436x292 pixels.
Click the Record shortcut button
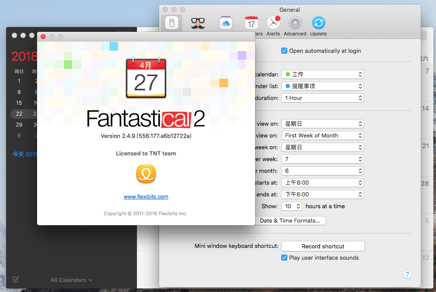click(323, 246)
